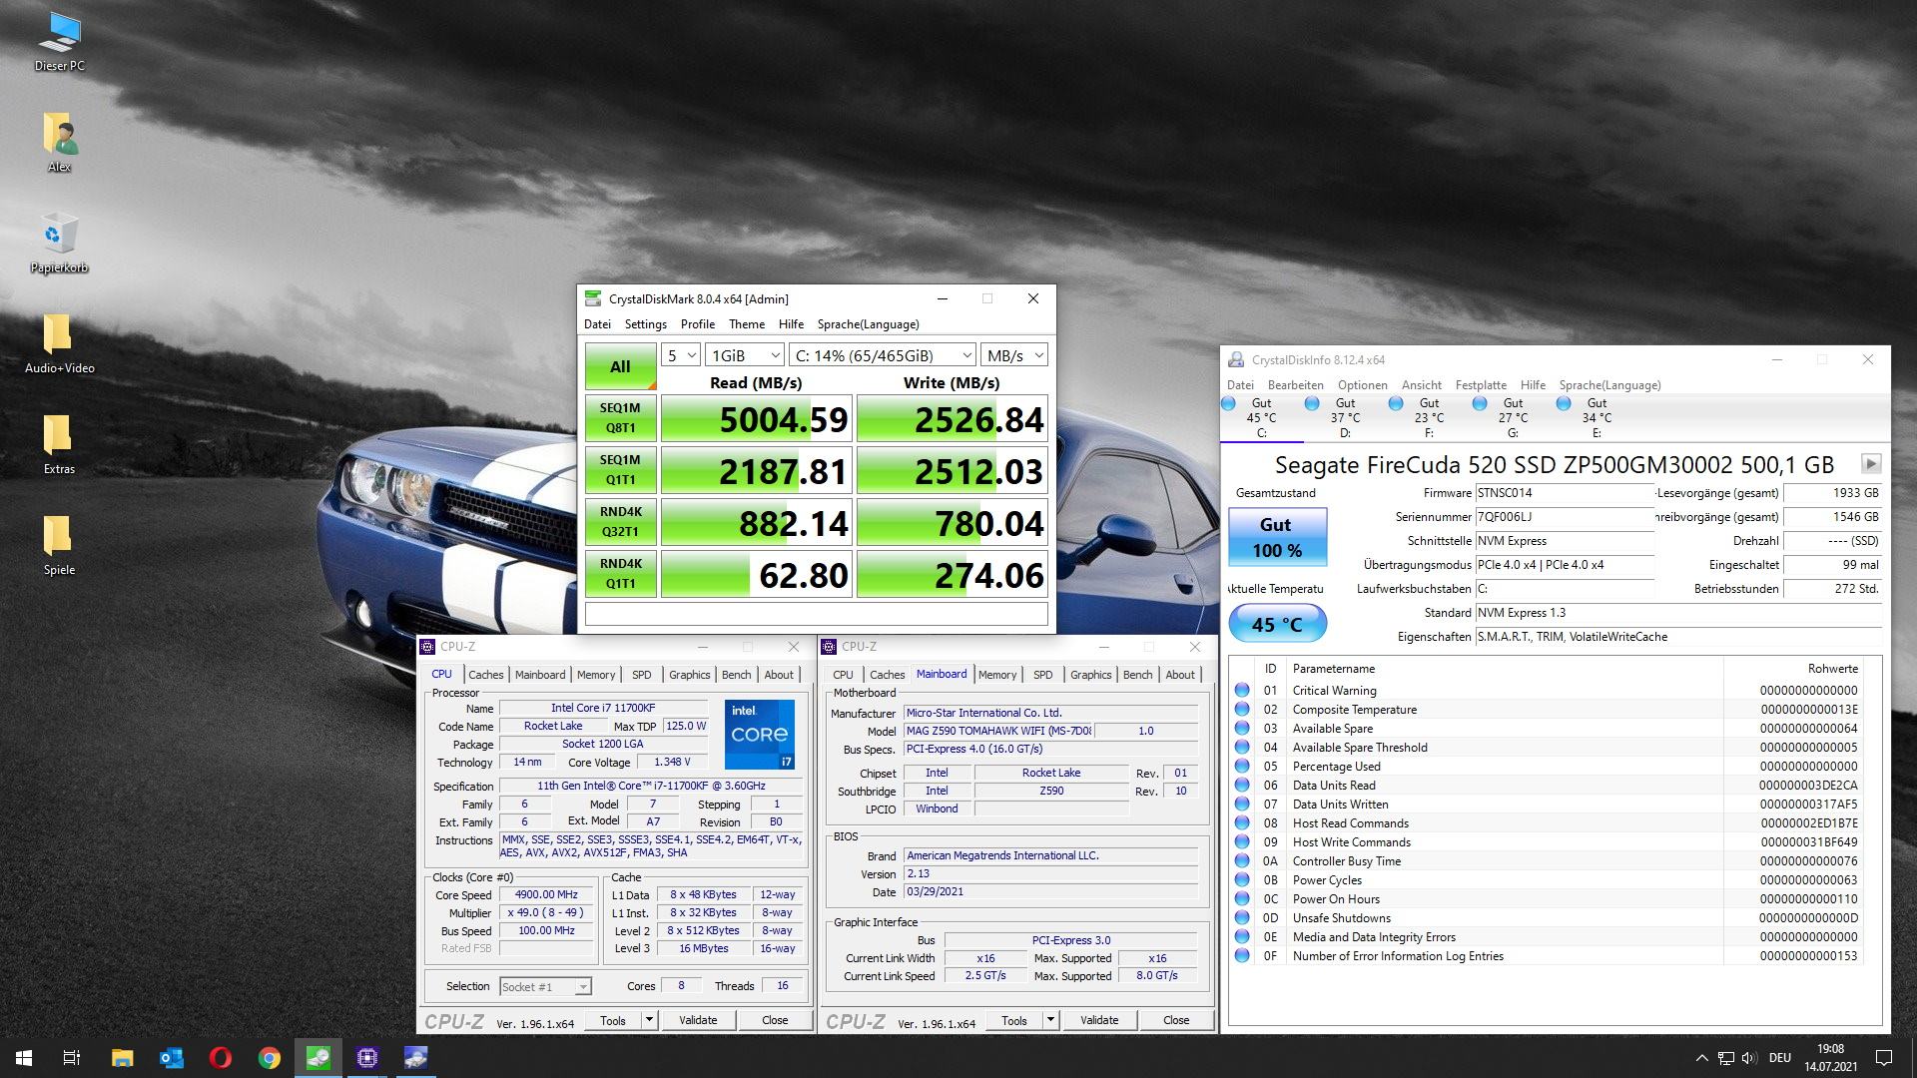Screen dimensions: 1917x1078
Task: Click the 45 °C temperature indicator
Action: 1277,624
